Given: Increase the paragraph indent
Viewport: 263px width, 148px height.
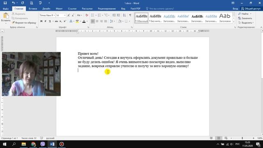Looking at the screenshot, I should coord(118,15).
